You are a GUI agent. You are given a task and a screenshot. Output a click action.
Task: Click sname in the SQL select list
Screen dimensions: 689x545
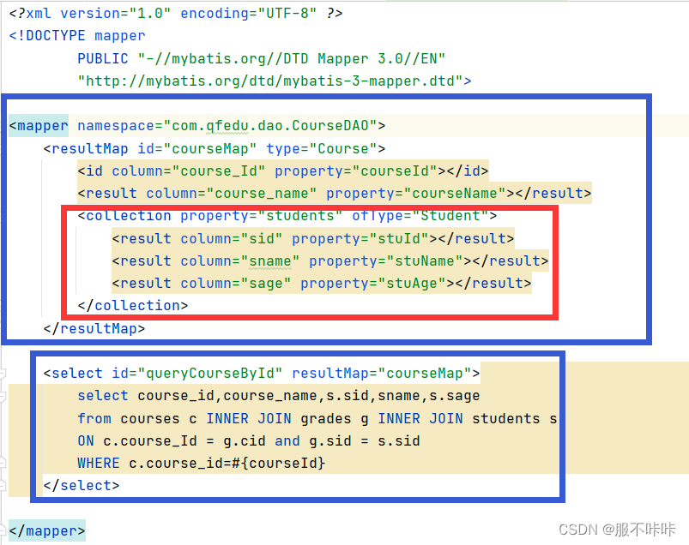(x=399, y=396)
